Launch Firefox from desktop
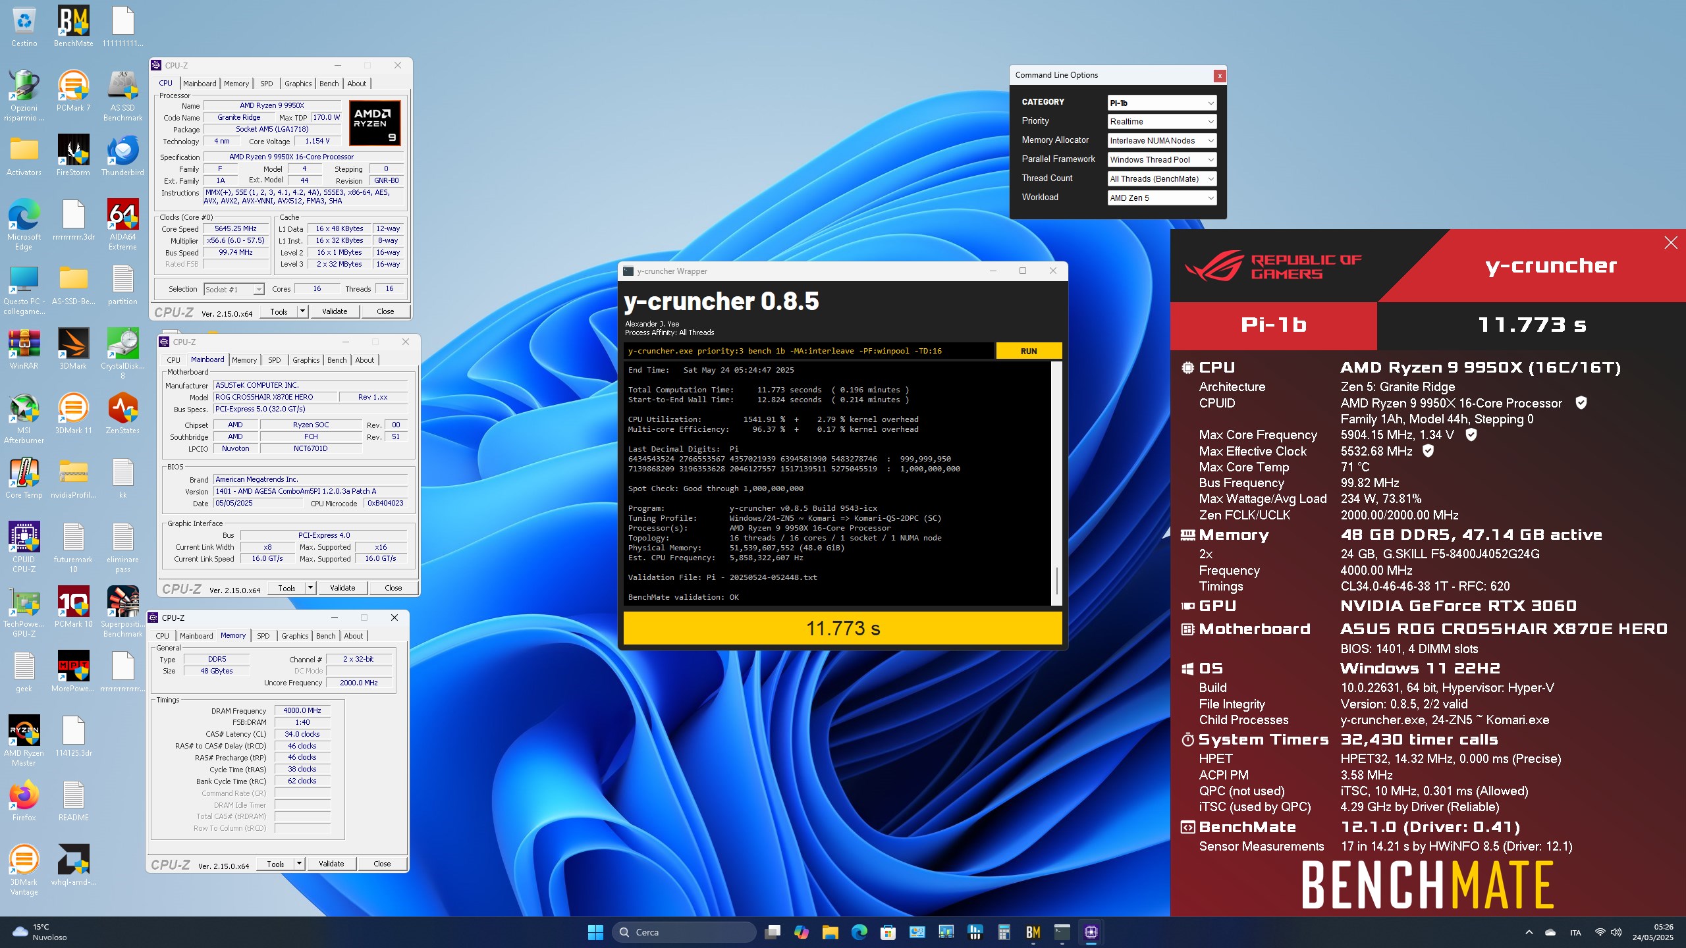 [x=24, y=801]
